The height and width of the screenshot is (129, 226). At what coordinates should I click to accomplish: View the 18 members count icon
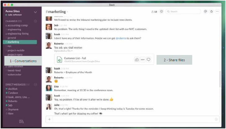point(154,12)
